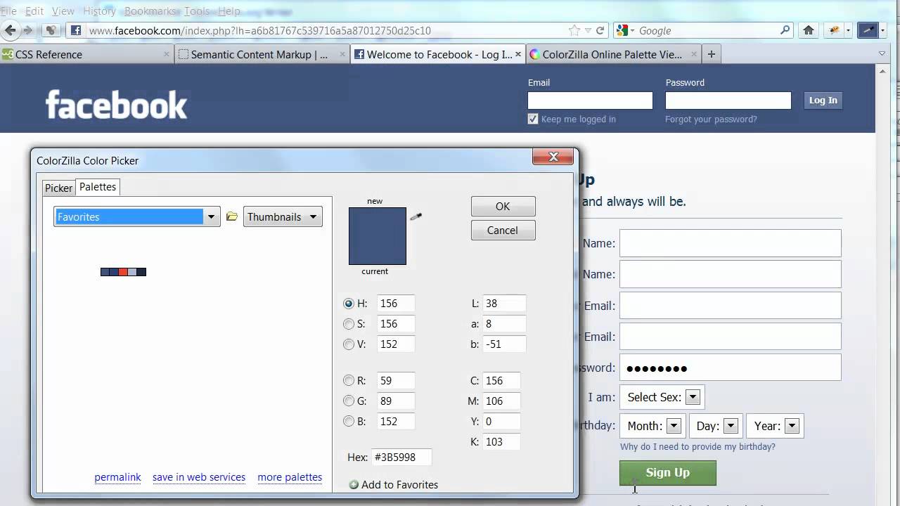Bookmark page with the star icon

coord(574,30)
